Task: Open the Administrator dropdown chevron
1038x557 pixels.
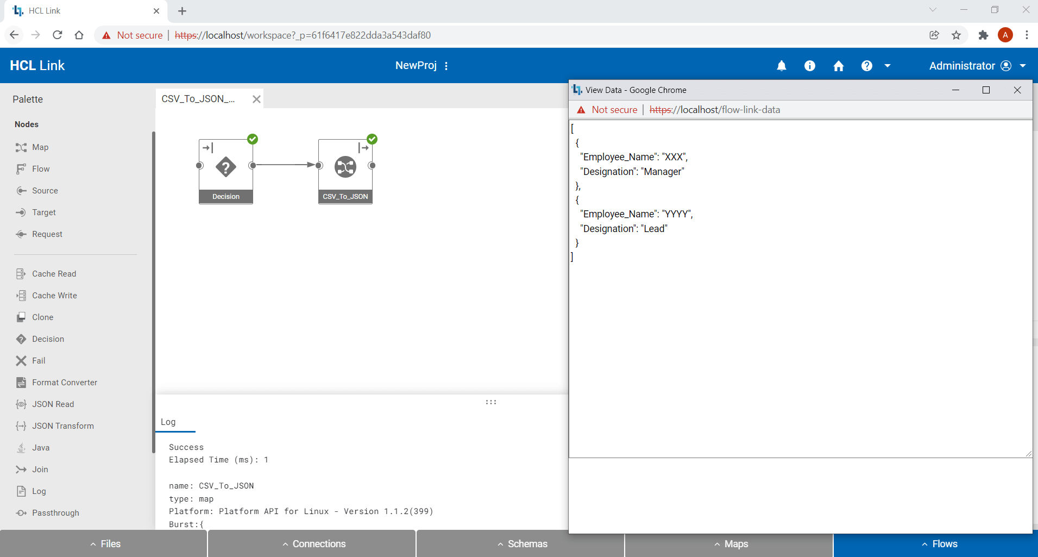Action: click(x=1022, y=66)
